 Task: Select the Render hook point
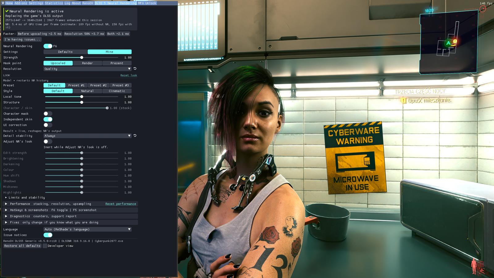coord(87,63)
